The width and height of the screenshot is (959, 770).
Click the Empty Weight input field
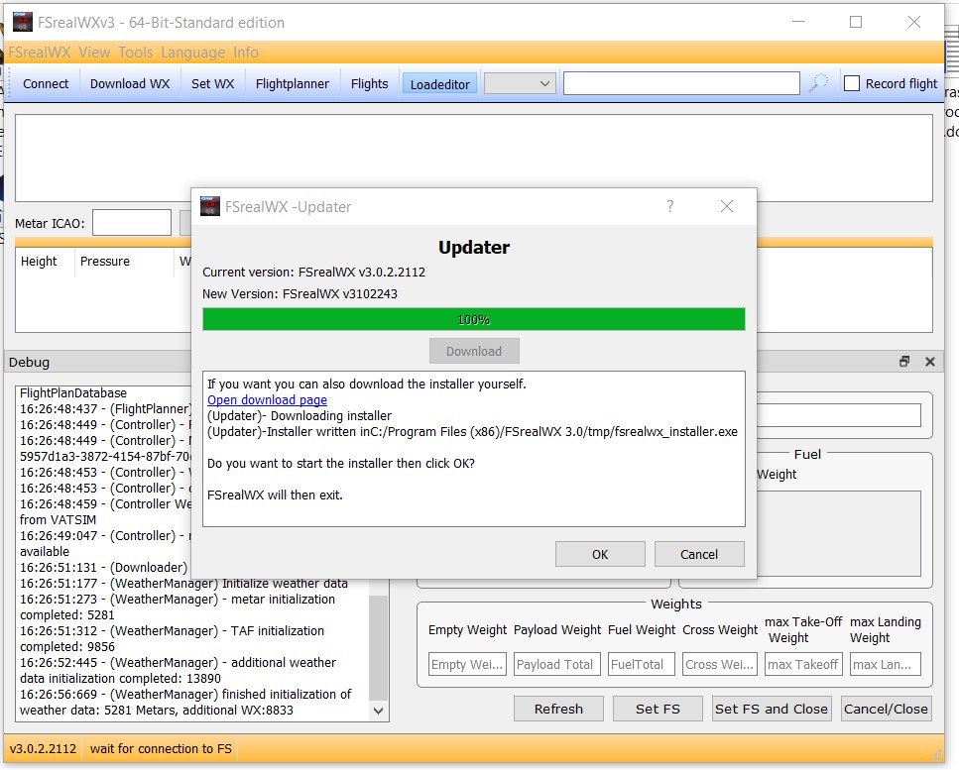click(467, 664)
